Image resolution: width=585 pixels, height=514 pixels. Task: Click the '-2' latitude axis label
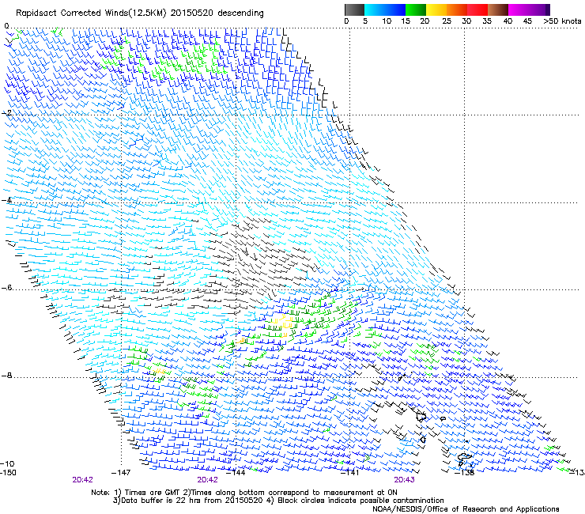point(6,113)
